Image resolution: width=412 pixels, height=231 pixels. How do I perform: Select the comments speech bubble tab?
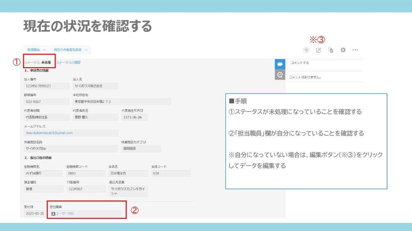click(x=280, y=64)
